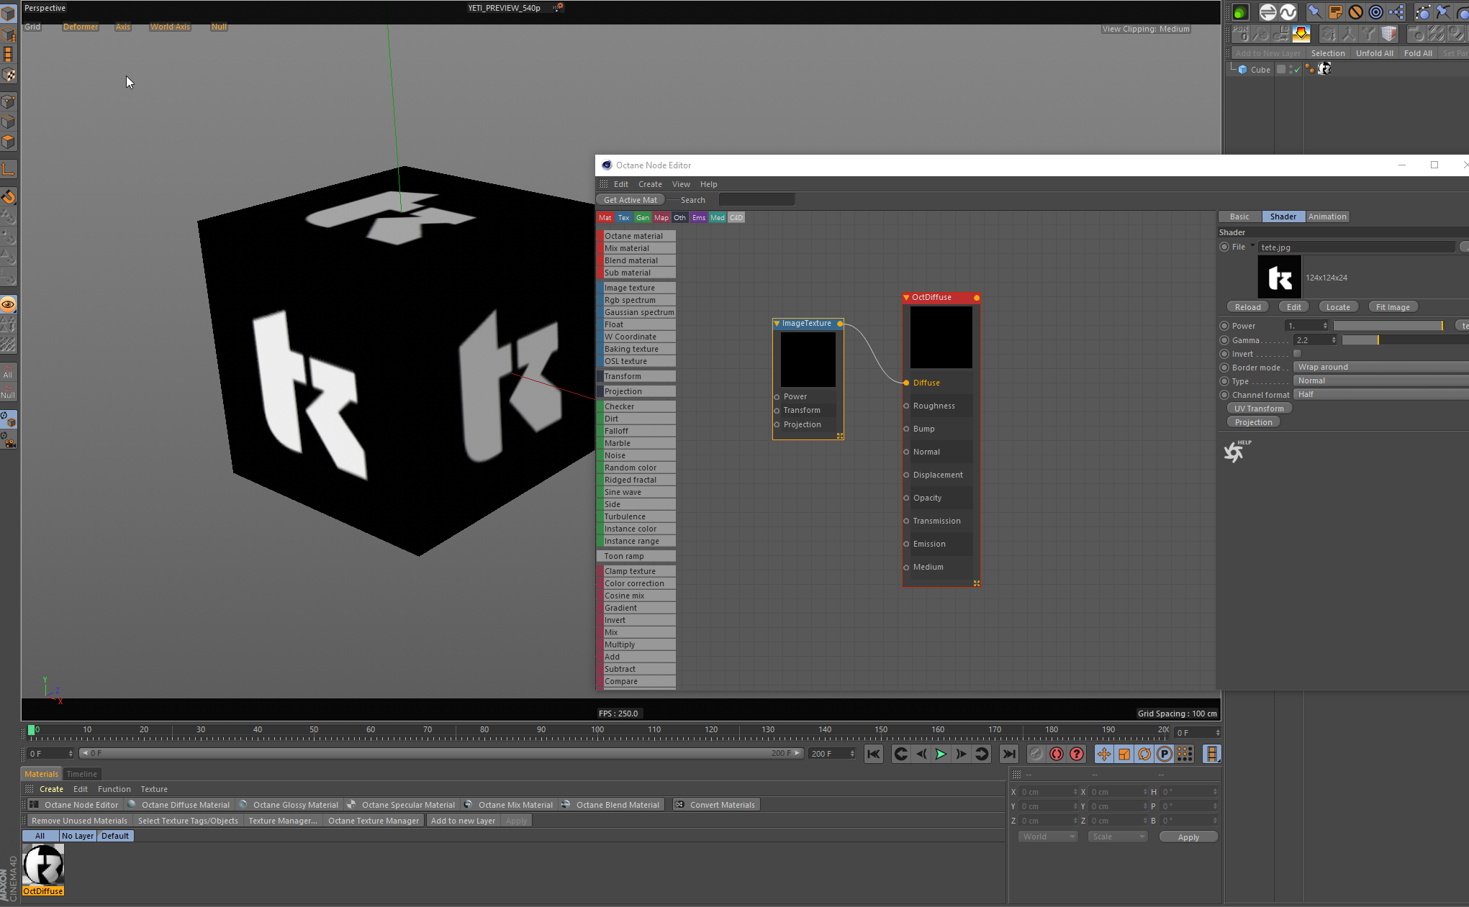Toggle the Power animation radio dot
The height and width of the screenshot is (907, 1469).
tap(1224, 326)
